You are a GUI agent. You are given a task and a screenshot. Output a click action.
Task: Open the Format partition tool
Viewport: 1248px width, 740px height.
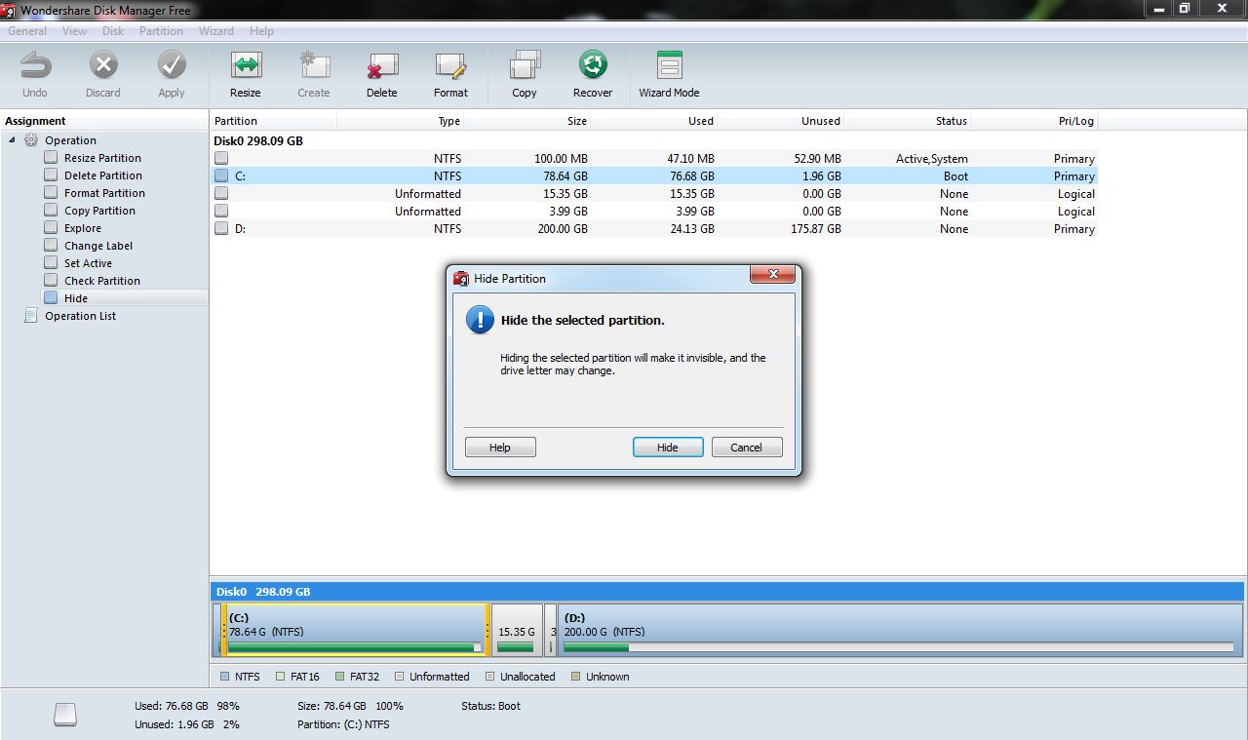point(450,66)
